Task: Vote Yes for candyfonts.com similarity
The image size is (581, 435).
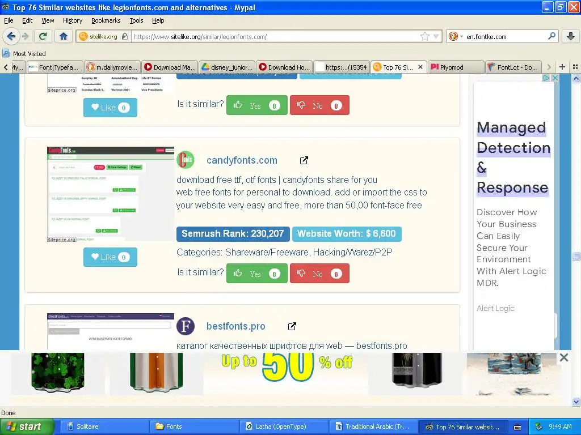Action: (x=257, y=274)
